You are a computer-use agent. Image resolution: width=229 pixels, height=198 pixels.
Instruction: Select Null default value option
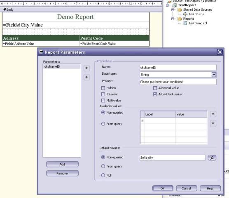[x=103, y=175]
